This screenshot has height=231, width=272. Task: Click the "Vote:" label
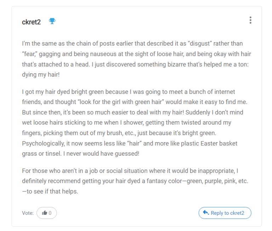pyautogui.click(x=28, y=213)
